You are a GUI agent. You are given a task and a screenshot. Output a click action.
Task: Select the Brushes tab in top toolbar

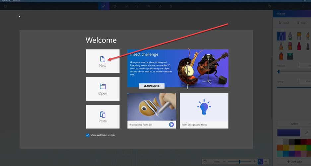104,6
